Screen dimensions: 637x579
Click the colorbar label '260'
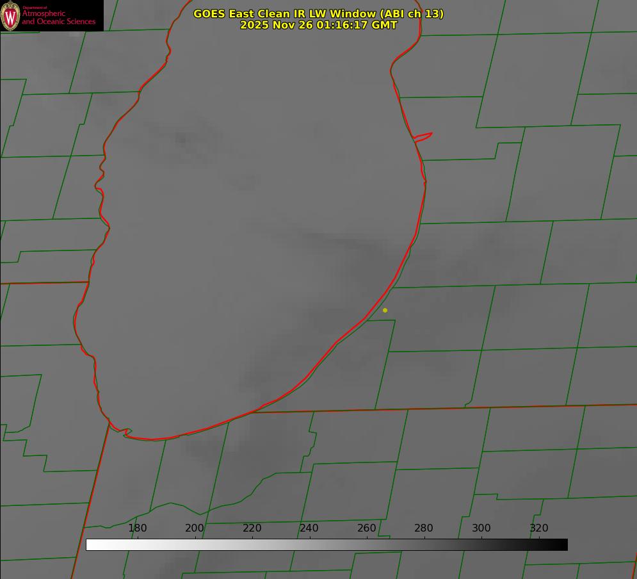pos(366,528)
